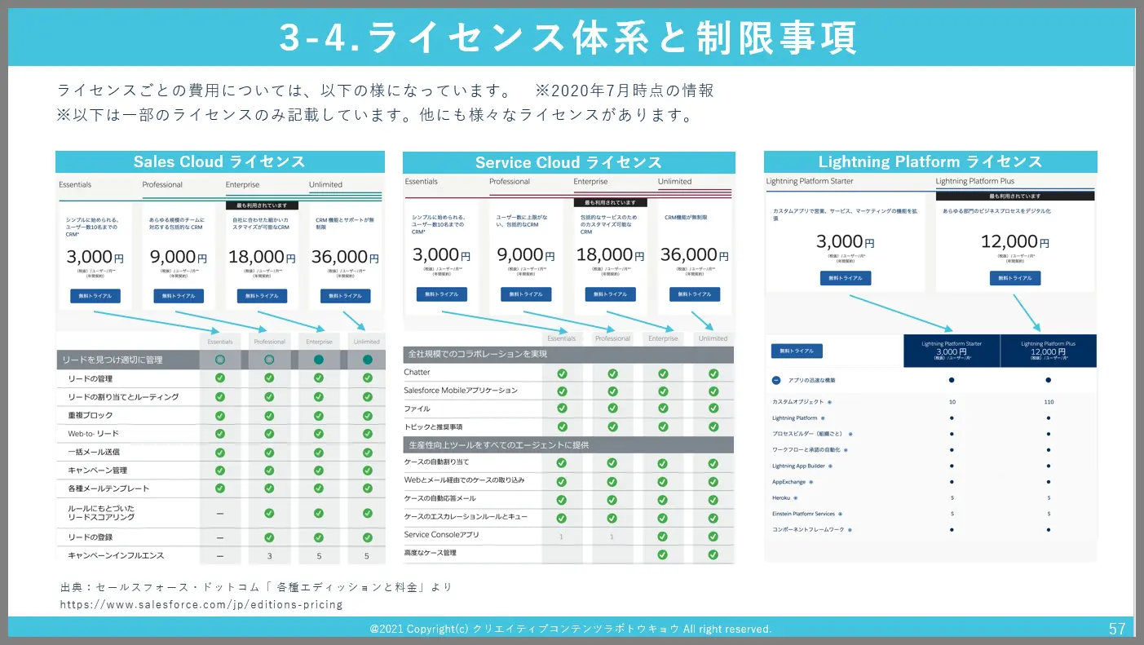Click info icon next to ワークフローと承認の自動化
1144x645 pixels.
point(846,449)
